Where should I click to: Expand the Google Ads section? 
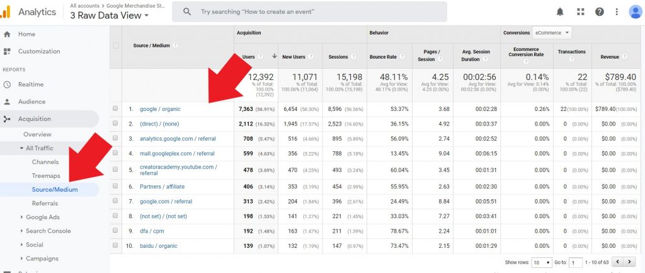tap(21, 218)
